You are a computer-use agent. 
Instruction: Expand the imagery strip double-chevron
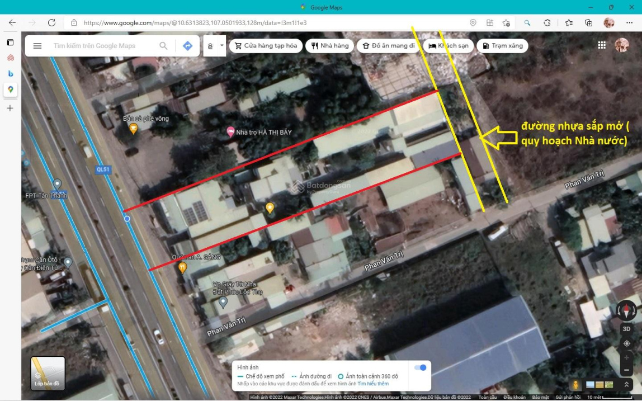[x=625, y=385]
